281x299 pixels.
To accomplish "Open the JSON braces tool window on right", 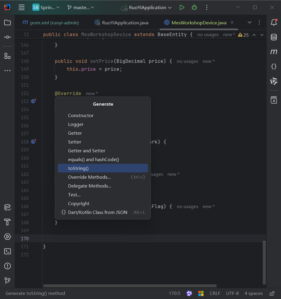I will (274, 66).
